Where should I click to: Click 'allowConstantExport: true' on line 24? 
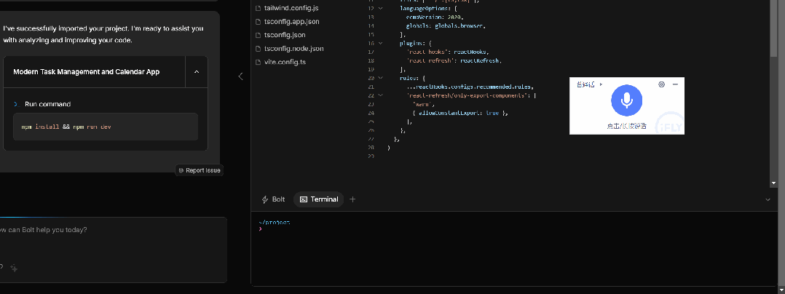[459, 113]
